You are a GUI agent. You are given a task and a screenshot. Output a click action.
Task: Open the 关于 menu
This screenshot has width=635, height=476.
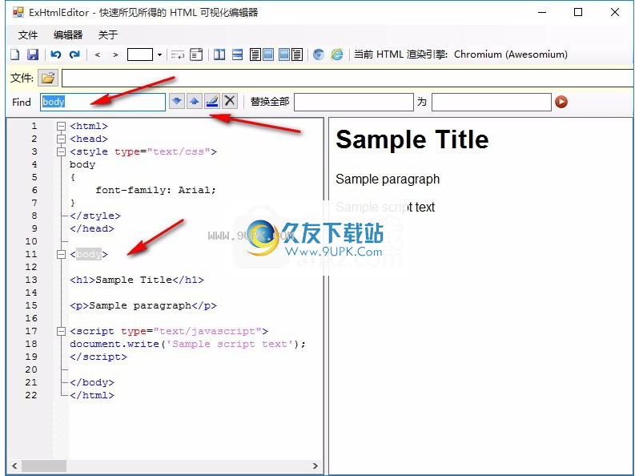(x=108, y=34)
